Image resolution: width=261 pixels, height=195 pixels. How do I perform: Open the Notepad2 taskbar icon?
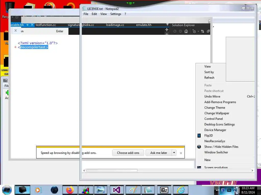[x=148, y=190]
